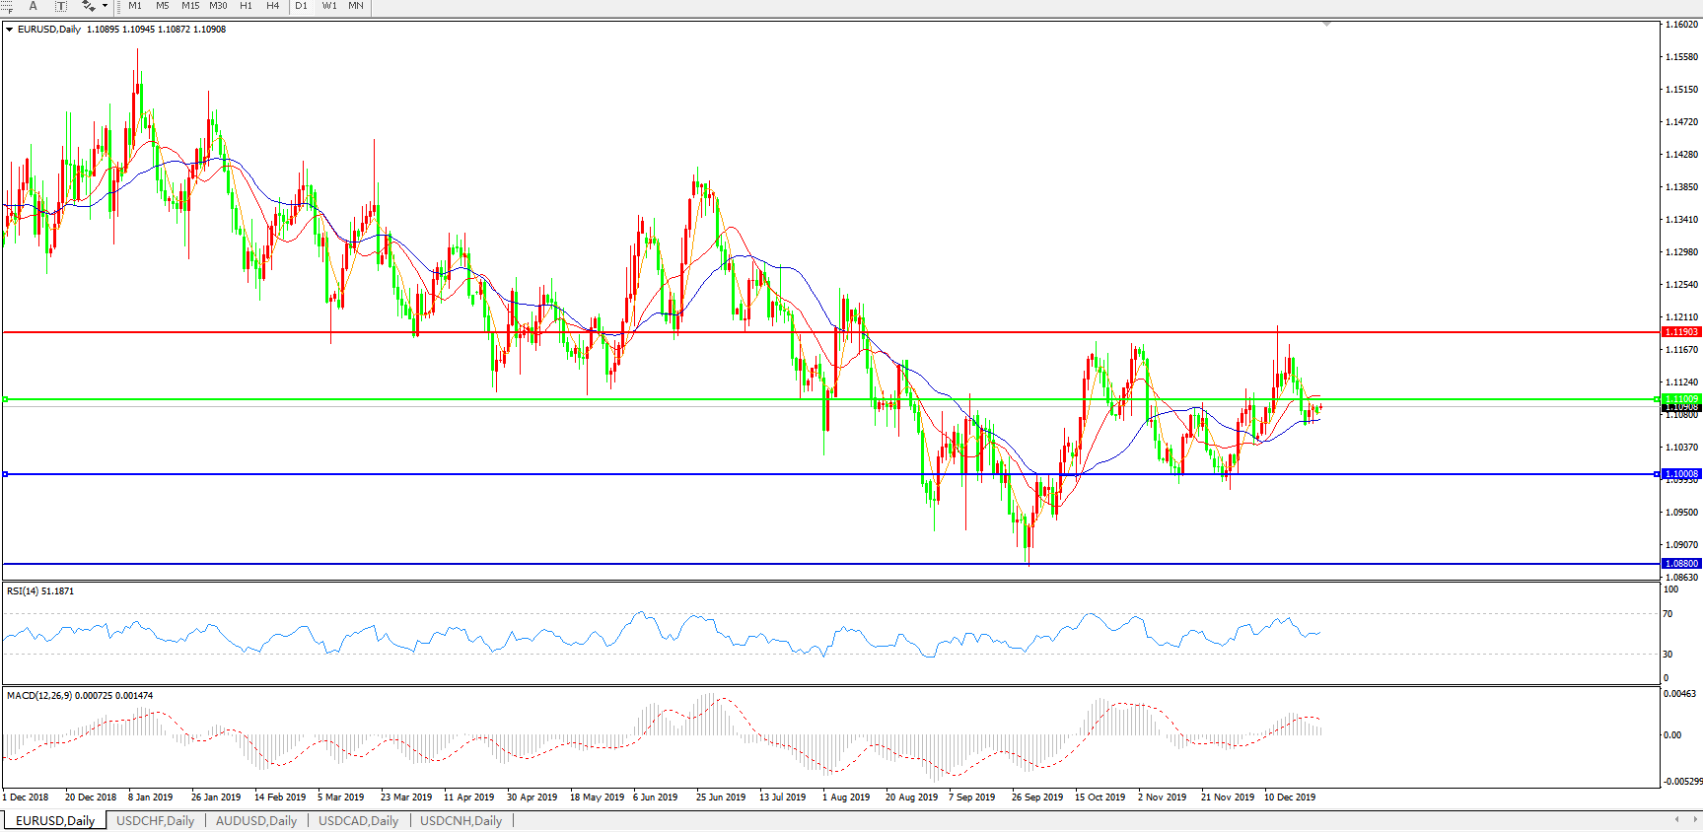This screenshot has height=832, width=1703.
Task: Click the blue 1.10008 price label
Action: click(x=1682, y=474)
